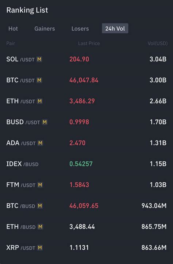Click the M badge beside ADA/USDT
The width and height of the screenshot is (173, 264).
pyautogui.click(x=40, y=143)
